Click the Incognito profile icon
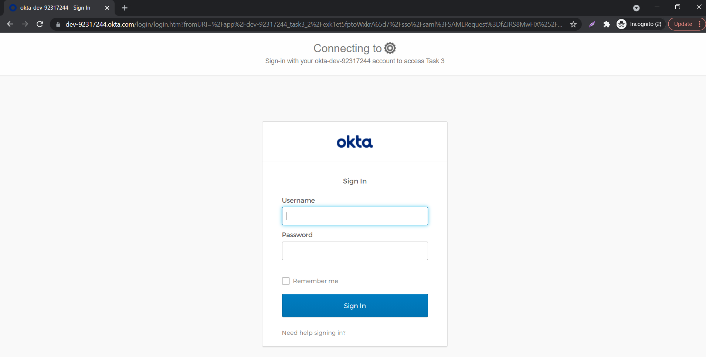 pyautogui.click(x=622, y=24)
